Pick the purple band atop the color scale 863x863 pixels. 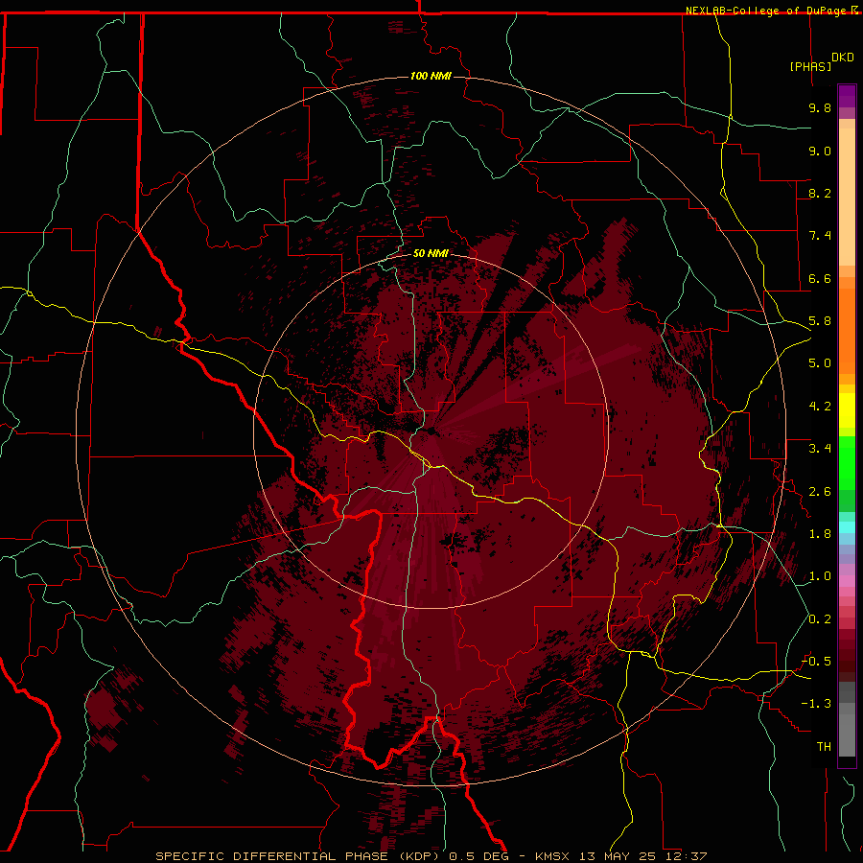pyautogui.click(x=847, y=96)
